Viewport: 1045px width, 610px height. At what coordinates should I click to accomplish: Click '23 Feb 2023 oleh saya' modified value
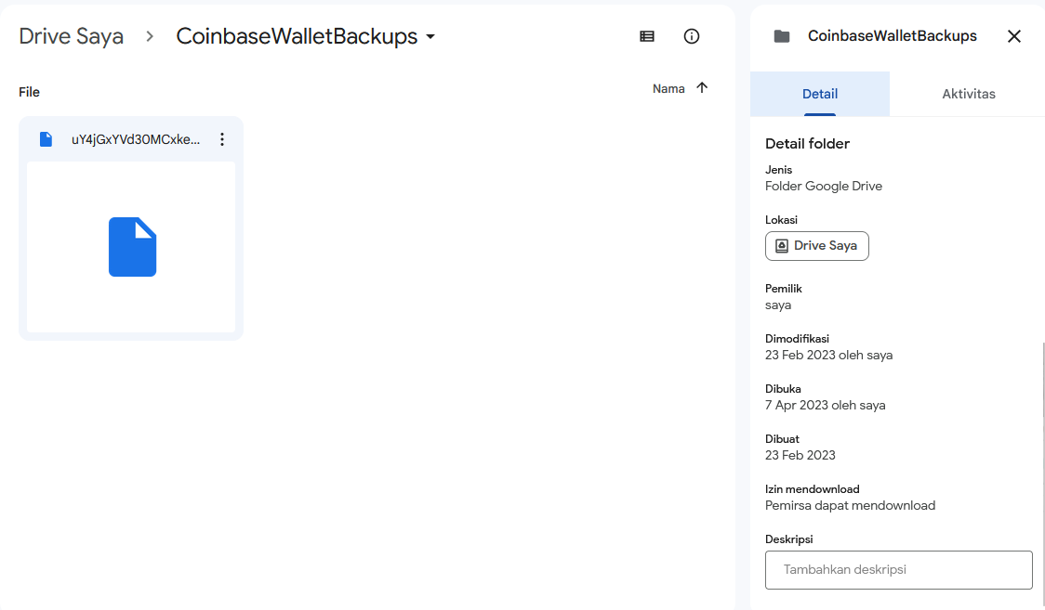pos(828,356)
